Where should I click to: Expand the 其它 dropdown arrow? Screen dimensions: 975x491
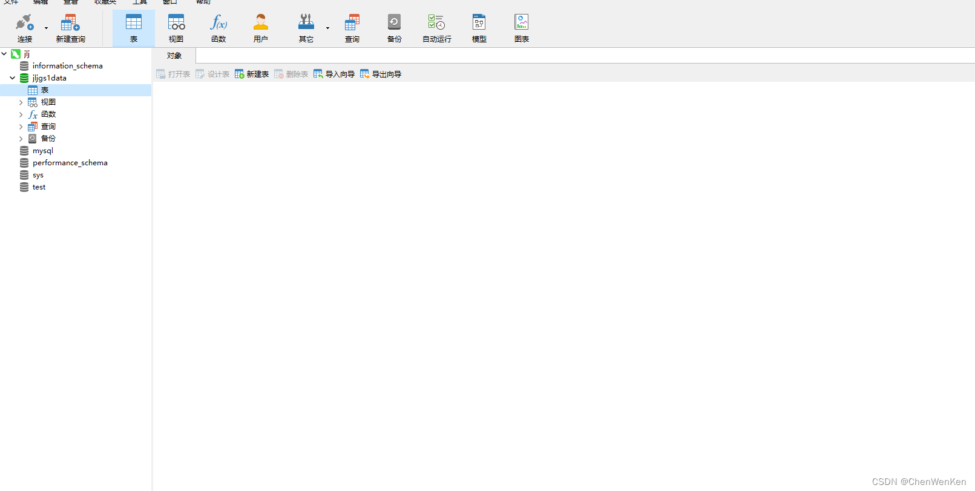pyautogui.click(x=327, y=28)
